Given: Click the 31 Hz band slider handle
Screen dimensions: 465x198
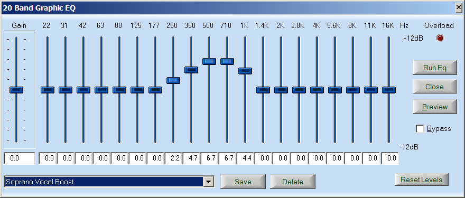Looking at the screenshot, I should point(65,90).
